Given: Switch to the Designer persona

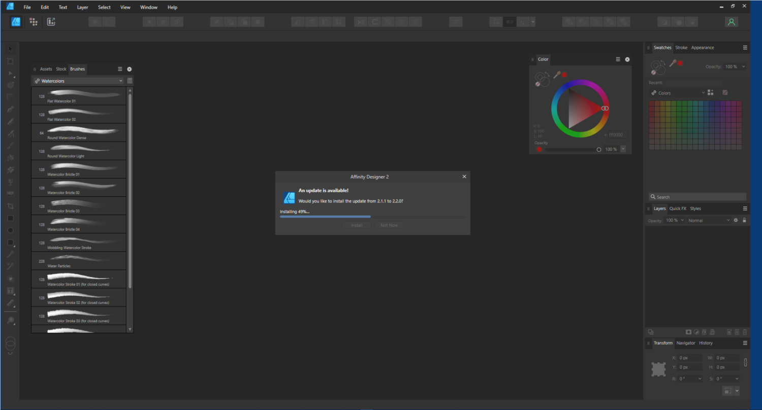Looking at the screenshot, I should [16, 22].
